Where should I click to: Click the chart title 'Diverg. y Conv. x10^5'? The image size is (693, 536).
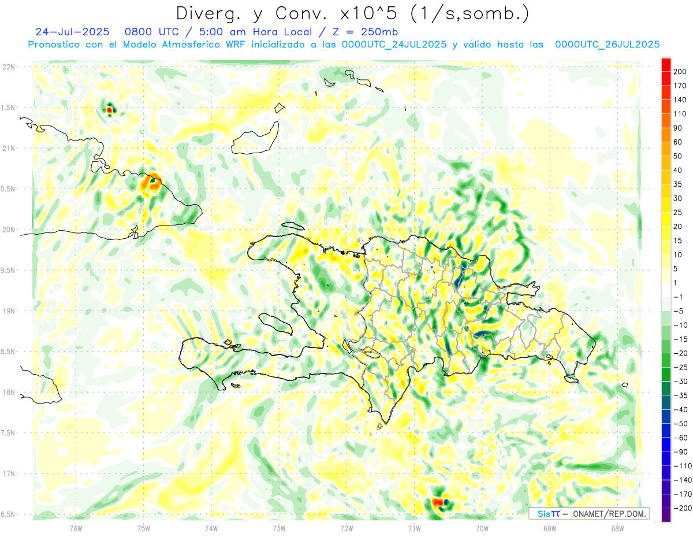tap(289, 13)
